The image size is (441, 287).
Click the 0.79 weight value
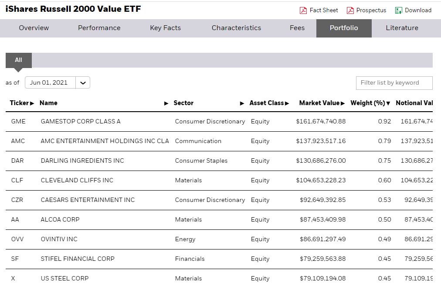pyautogui.click(x=384, y=141)
